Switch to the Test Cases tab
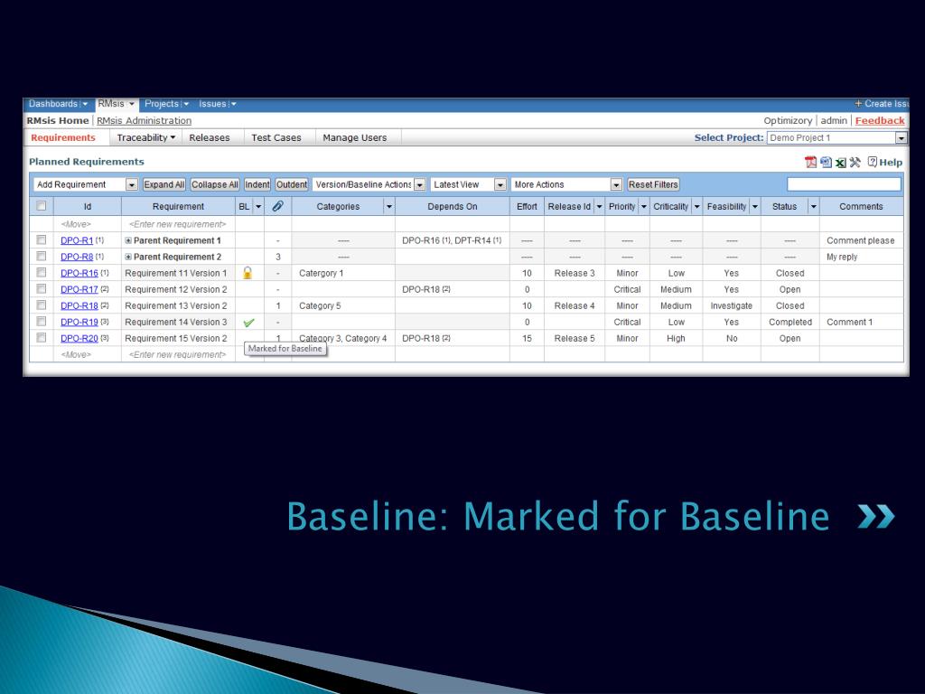The width and height of the screenshot is (925, 694). pyautogui.click(x=276, y=137)
